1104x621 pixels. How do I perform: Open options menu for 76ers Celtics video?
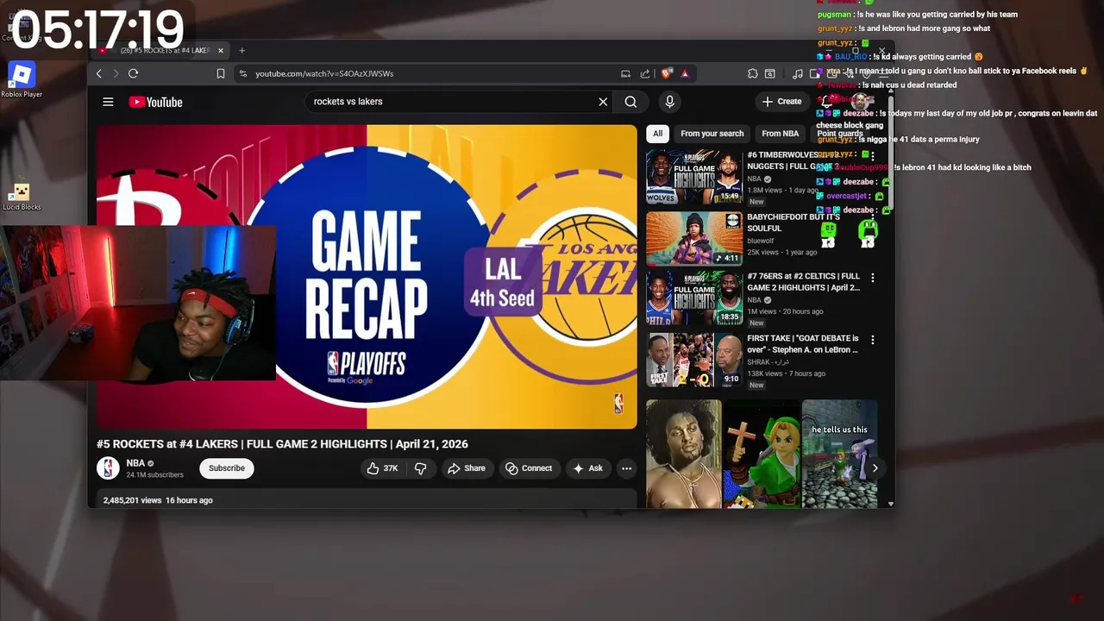pos(872,278)
